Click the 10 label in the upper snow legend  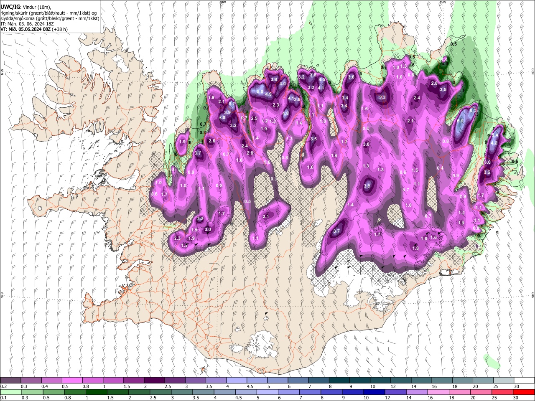[x=373, y=386]
